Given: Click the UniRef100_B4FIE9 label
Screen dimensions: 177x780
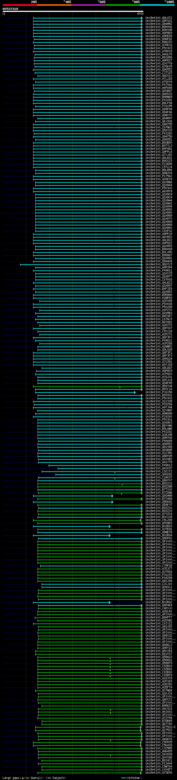Looking at the screenshot, I should pyautogui.click(x=158, y=289).
